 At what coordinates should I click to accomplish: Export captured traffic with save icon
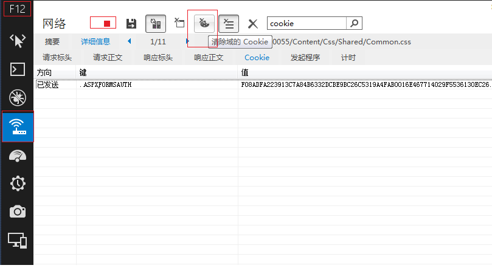131,24
